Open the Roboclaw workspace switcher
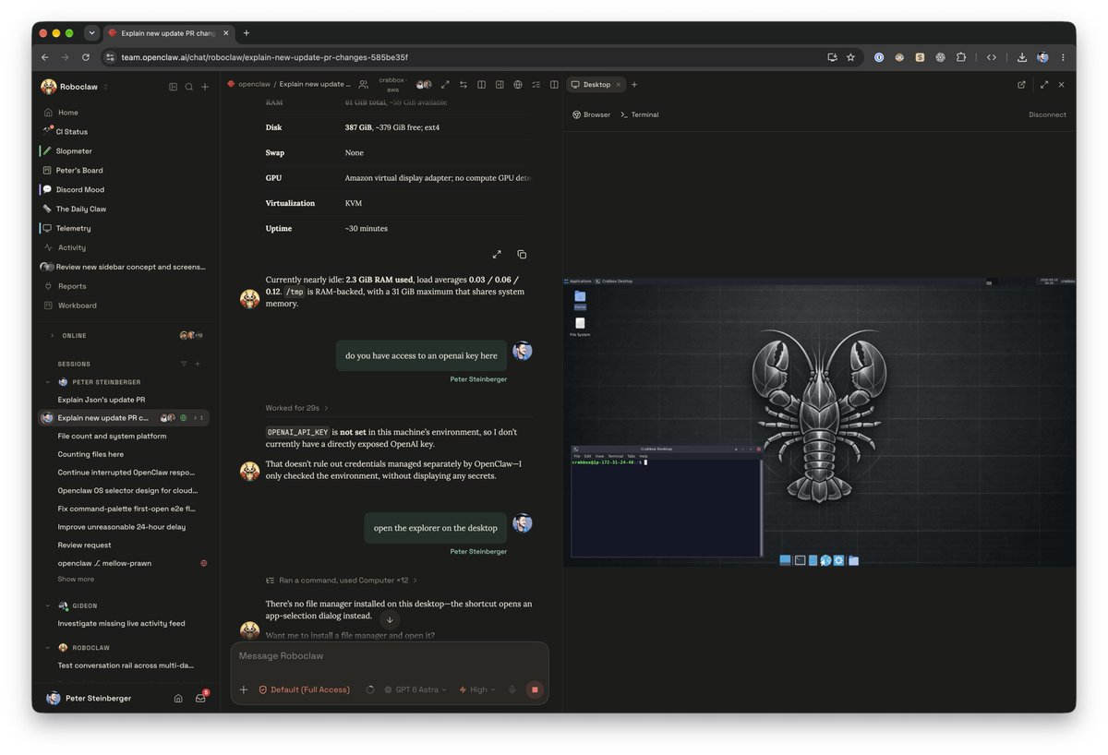The height and width of the screenshot is (755, 1108). coord(74,87)
